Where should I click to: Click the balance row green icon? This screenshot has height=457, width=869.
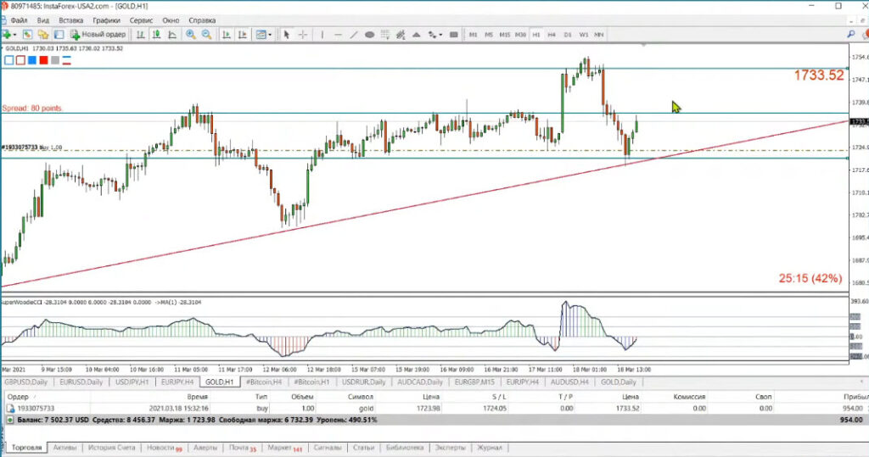pyautogui.click(x=9, y=420)
